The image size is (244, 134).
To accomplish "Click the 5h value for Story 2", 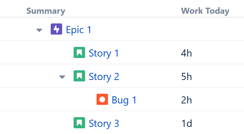I will tap(186, 76).
